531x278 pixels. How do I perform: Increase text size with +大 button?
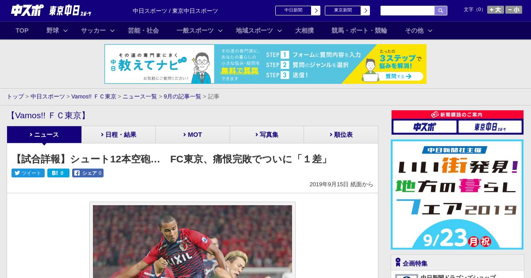coord(495,10)
